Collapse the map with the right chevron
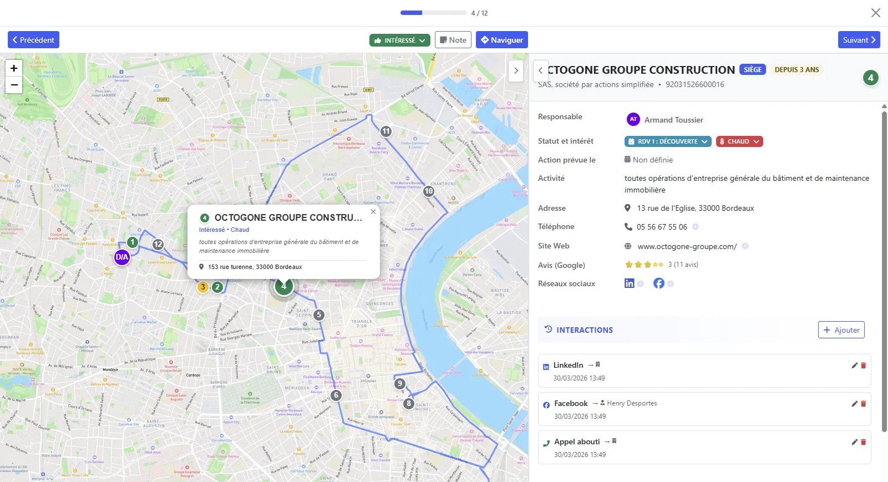Image resolution: width=888 pixels, height=482 pixels. tap(516, 70)
